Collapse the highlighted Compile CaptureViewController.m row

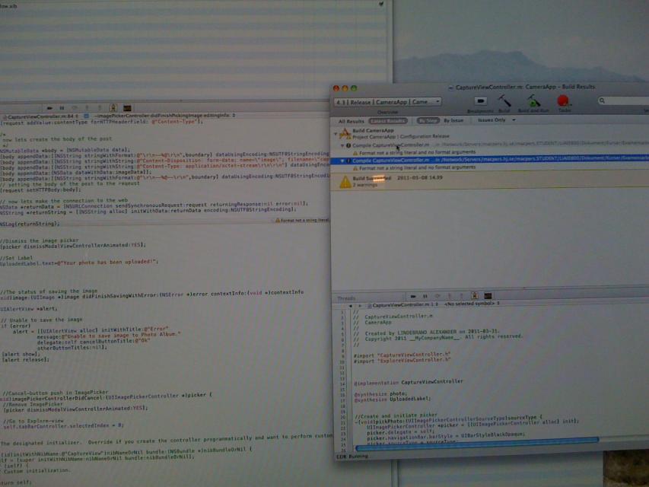342,161
